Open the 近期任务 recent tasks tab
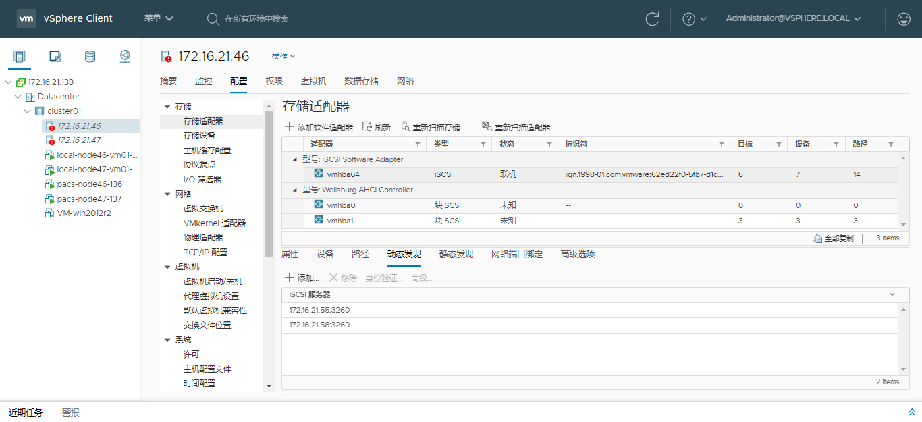 [x=26, y=413]
